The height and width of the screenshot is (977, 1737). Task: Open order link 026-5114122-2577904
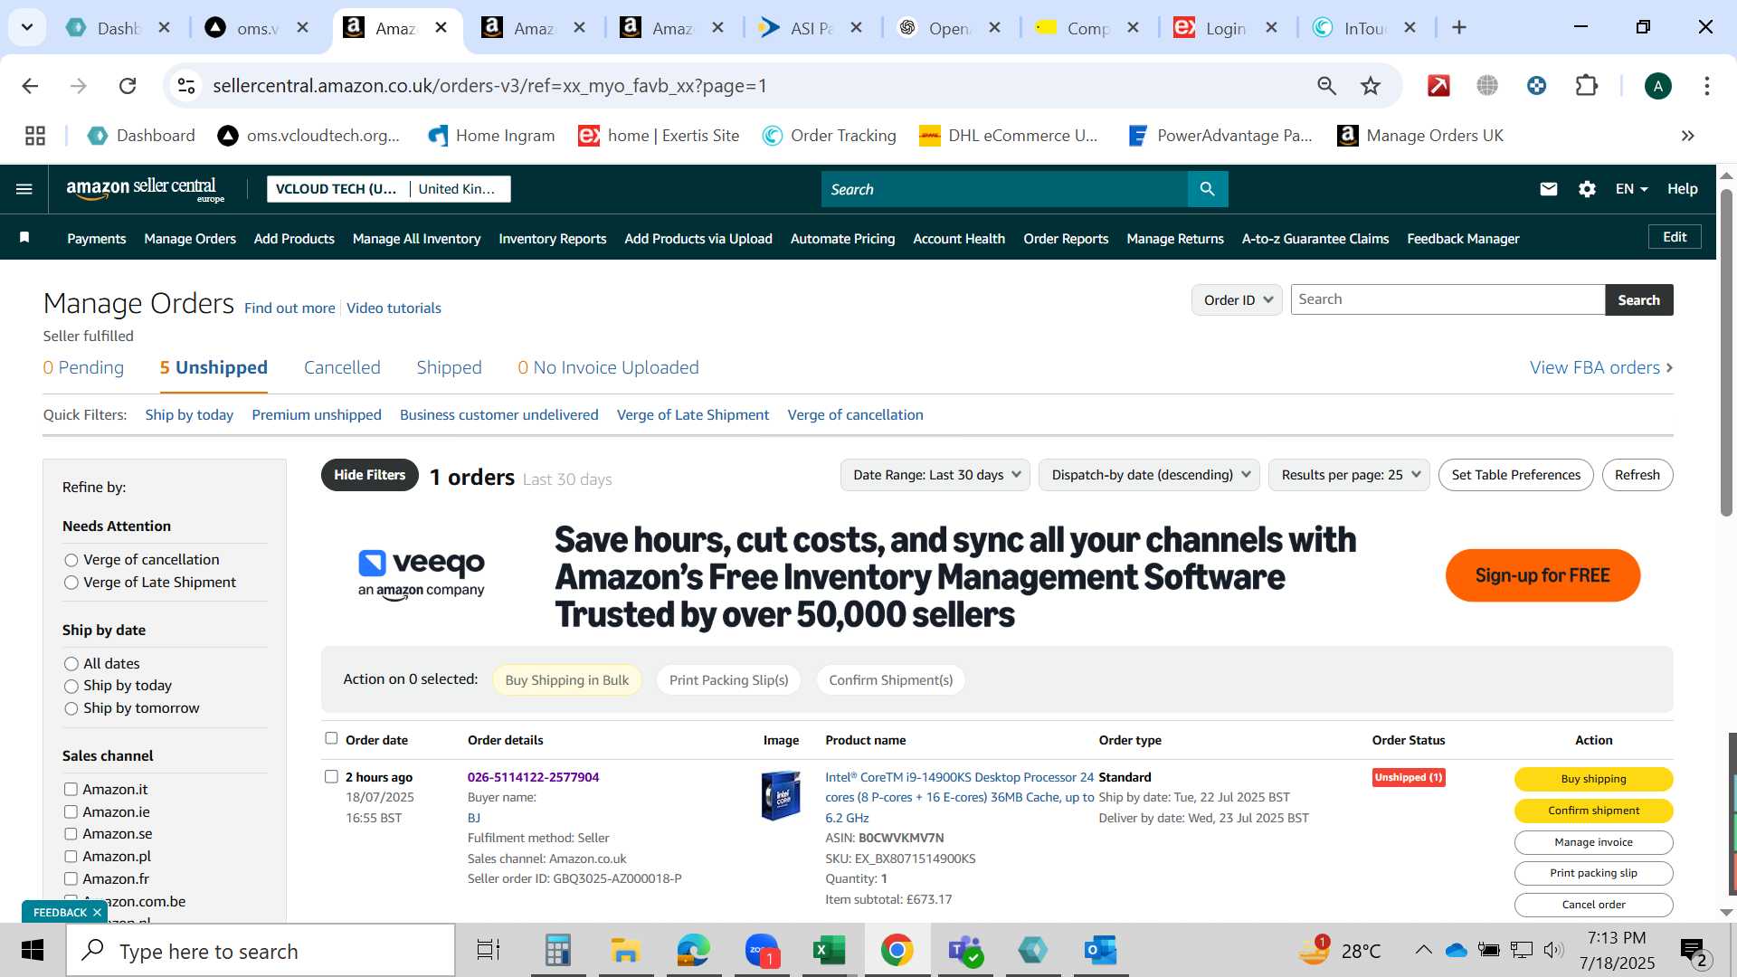point(533,777)
